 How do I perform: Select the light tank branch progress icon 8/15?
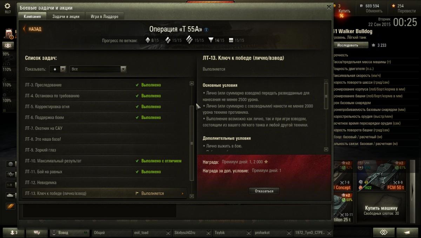point(148,40)
